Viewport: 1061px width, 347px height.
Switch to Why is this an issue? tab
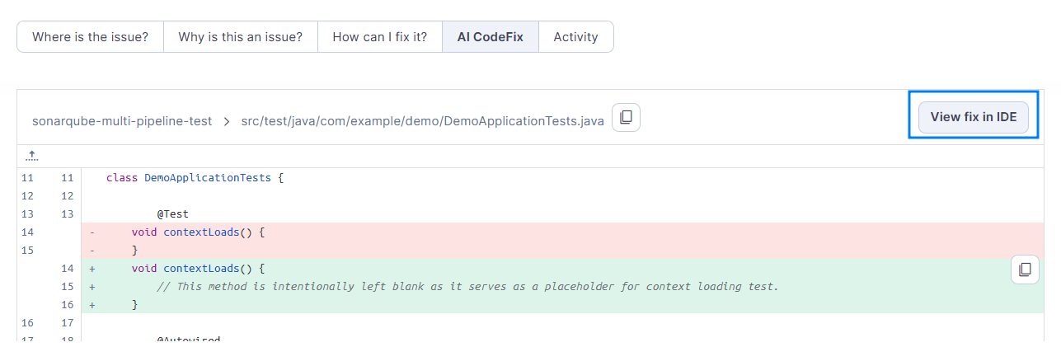point(240,37)
